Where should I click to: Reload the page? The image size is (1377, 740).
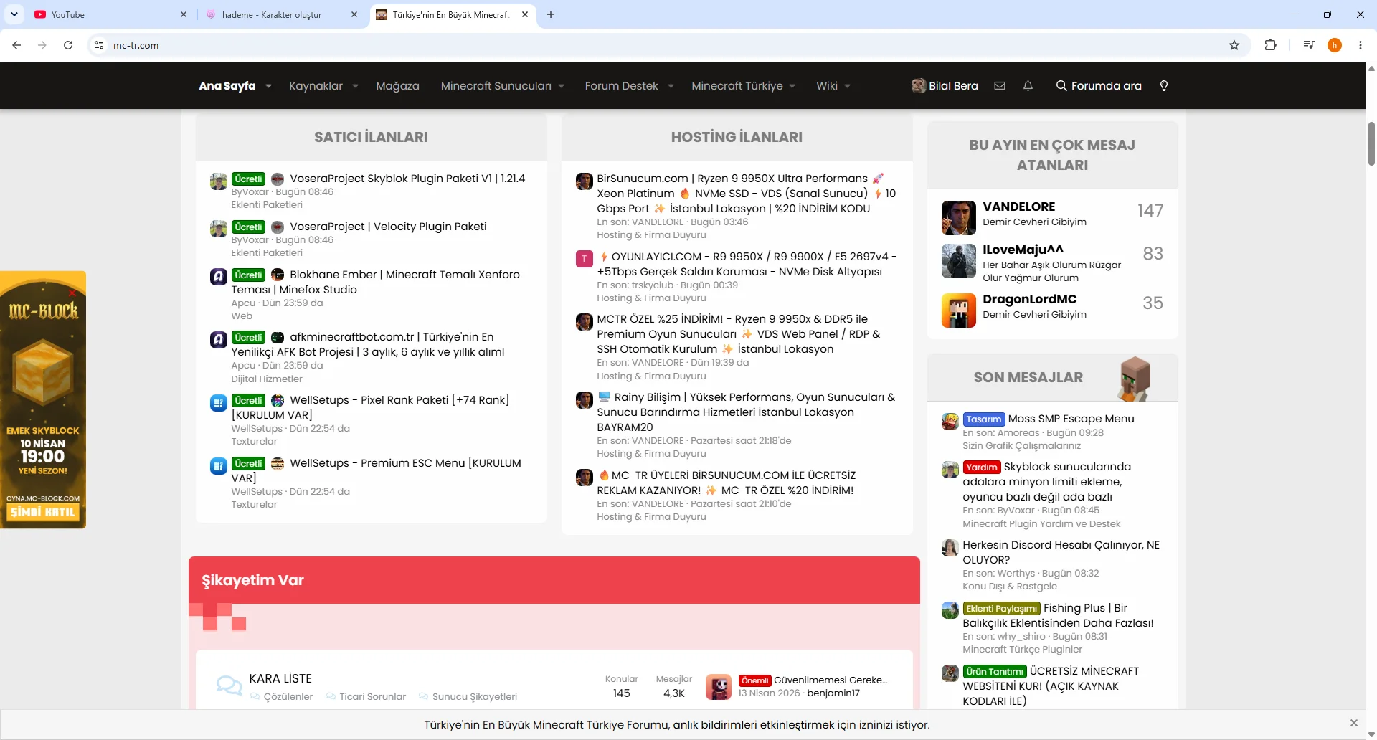point(68,45)
